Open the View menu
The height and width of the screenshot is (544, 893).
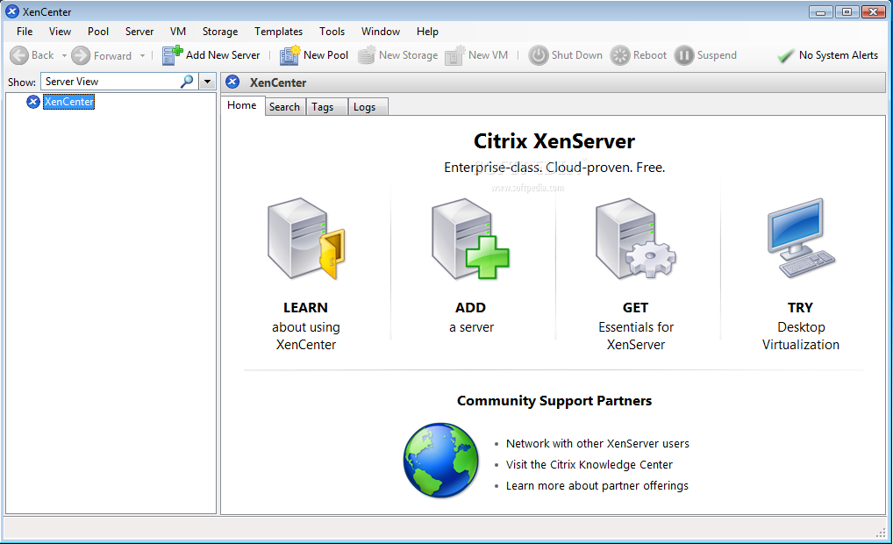(60, 32)
